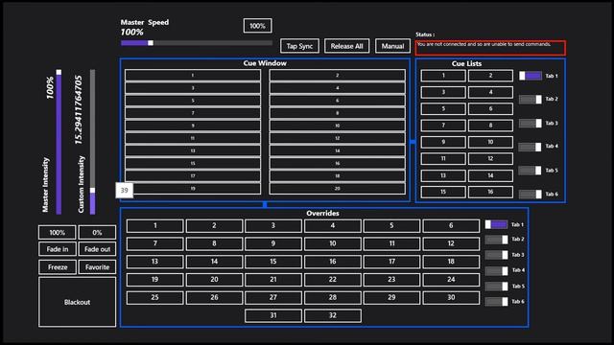Select cue 10 in Cue Window
This screenshot has width=614, height=345.
click(337, 126)
